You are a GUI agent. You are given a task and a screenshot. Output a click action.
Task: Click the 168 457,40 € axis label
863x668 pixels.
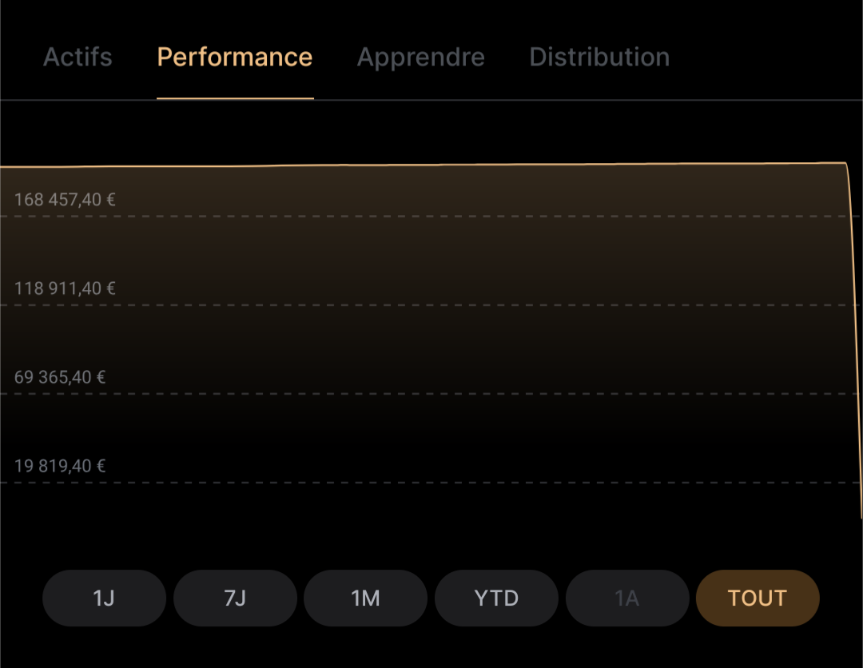pyautogui.click(x=65, y=200)
